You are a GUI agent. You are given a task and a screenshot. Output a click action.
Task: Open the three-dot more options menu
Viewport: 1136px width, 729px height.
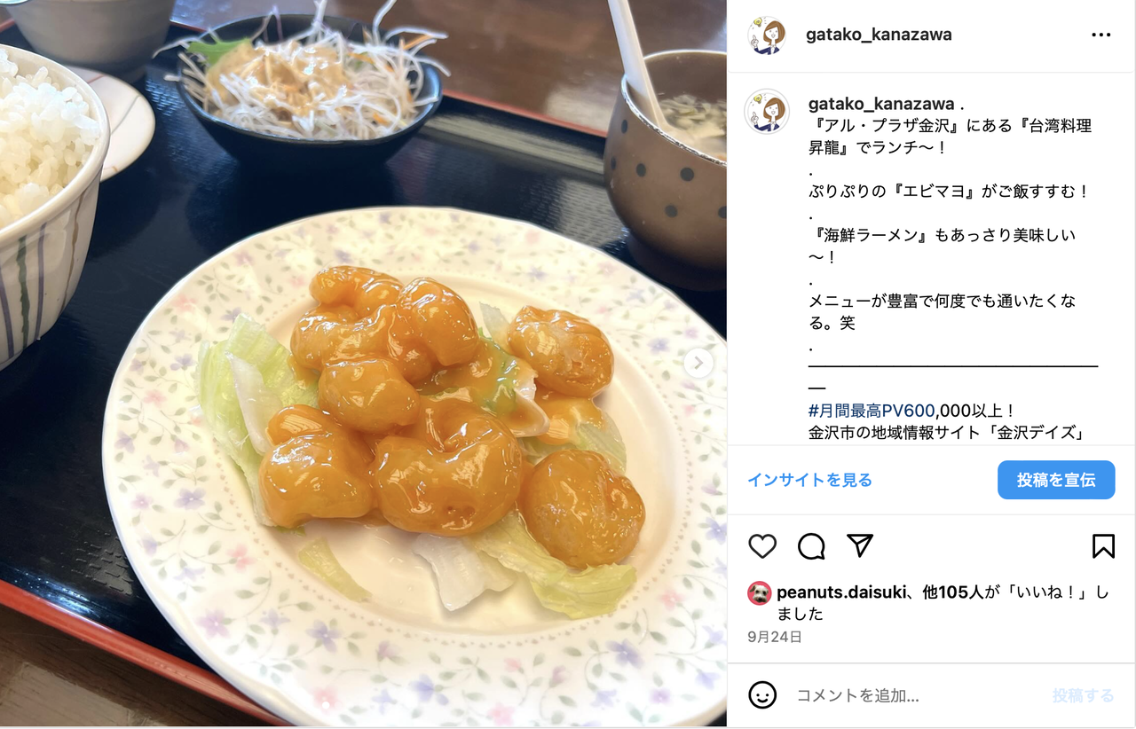point(1101,35)
